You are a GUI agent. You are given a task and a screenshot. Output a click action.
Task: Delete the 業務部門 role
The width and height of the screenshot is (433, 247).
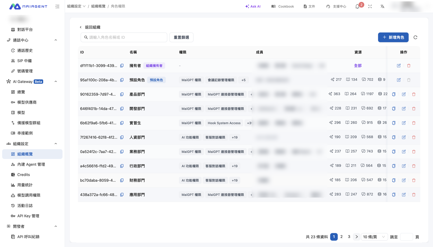click(414, 152)
